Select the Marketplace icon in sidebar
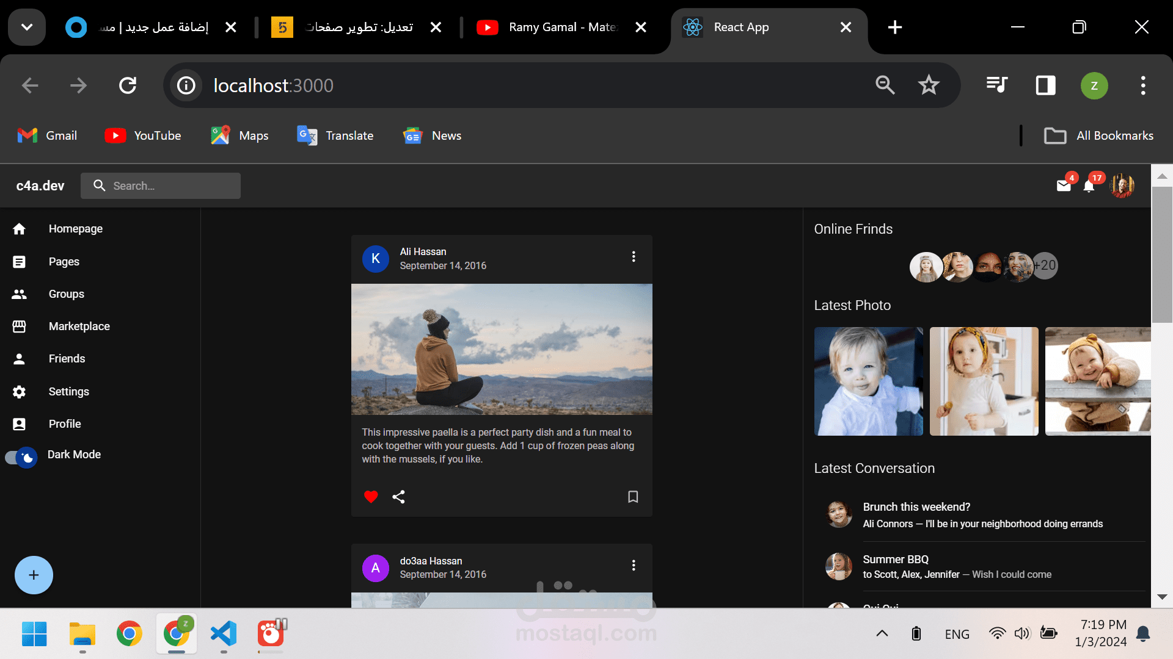This screenshot has height=659, width=1173. [x=20, y=326]
